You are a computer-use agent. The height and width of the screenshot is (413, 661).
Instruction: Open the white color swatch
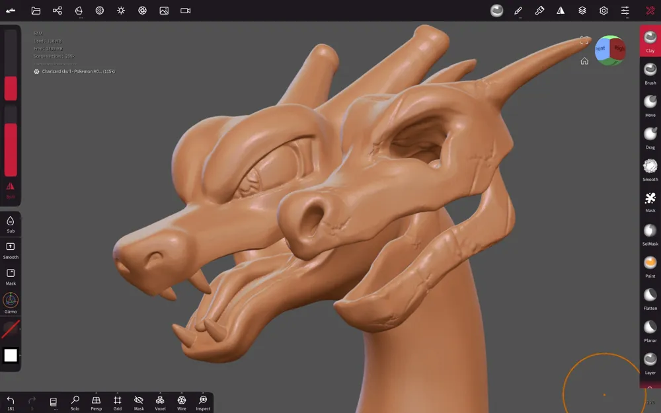[11, 356]
